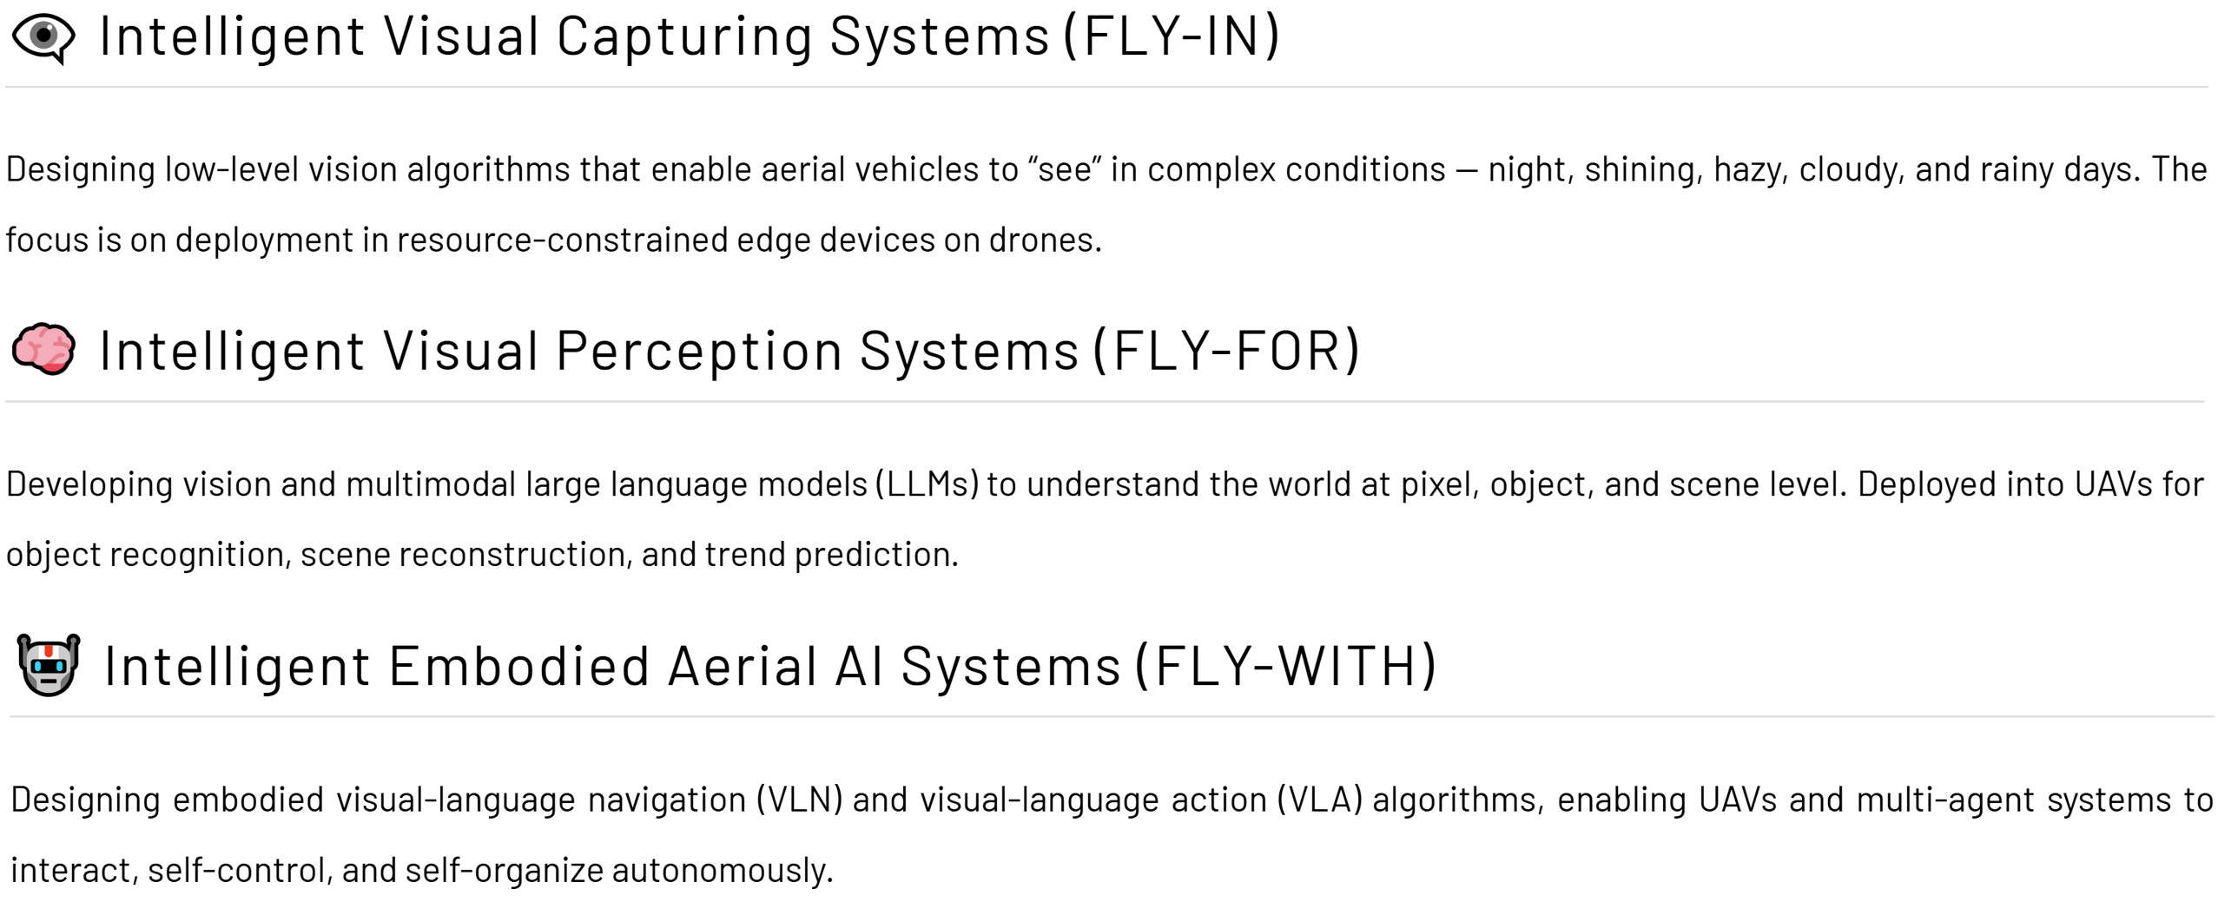The height and width of the screenshot is (902, 2218).
Task: Click the eye speech-bubble emoji icon
Action: [43, 37]
